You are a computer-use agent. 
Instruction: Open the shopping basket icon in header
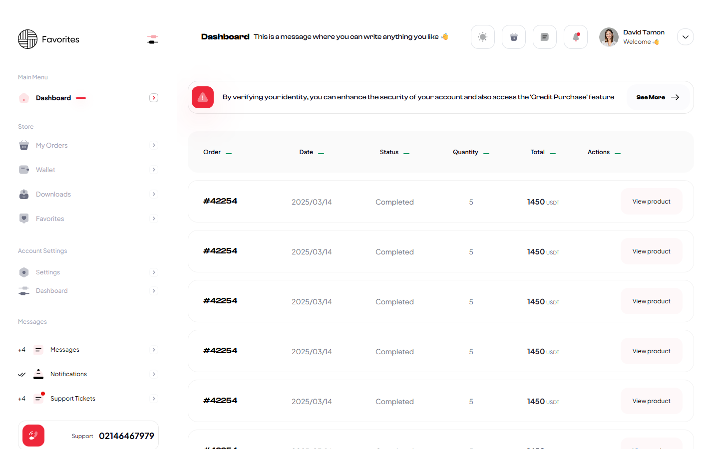pyautogui.click(x=513, y=37)
